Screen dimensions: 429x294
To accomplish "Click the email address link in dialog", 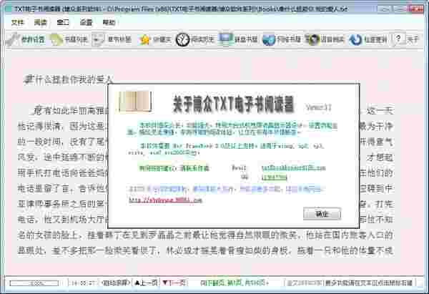I will tap(294, 168).
